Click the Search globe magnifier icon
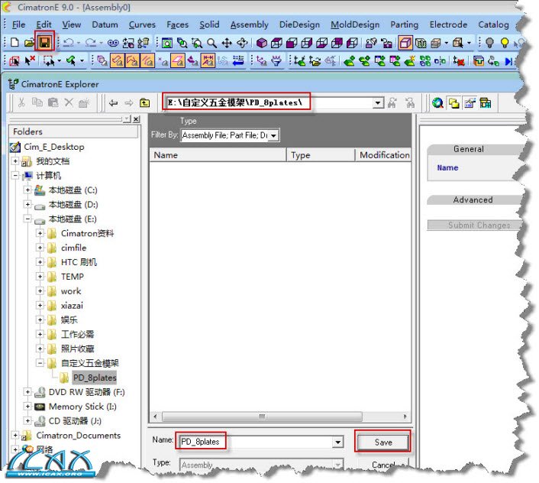The height and width of the screenshot is (483, 539). [437, 103]
